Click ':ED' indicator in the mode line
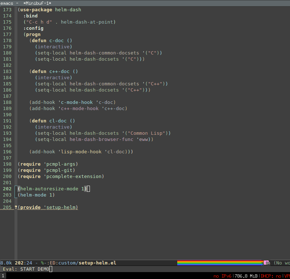 point(51,263)
